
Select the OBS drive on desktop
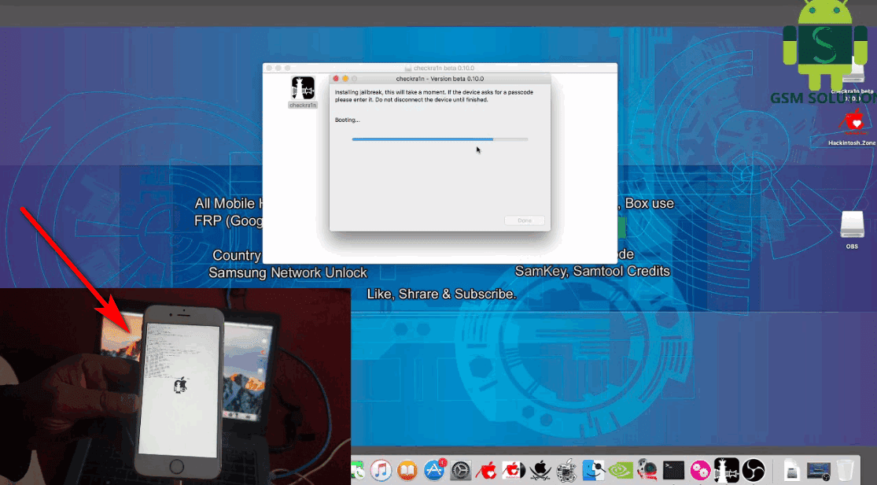coord(852,224)
